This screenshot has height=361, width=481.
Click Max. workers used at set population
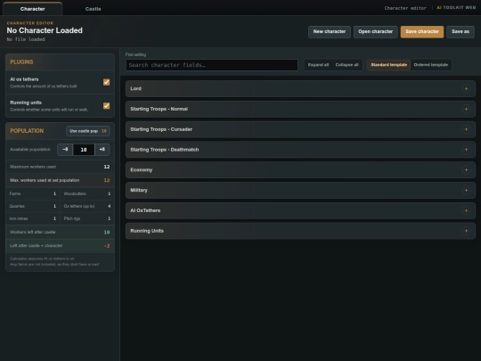click(x=60, y=180)
